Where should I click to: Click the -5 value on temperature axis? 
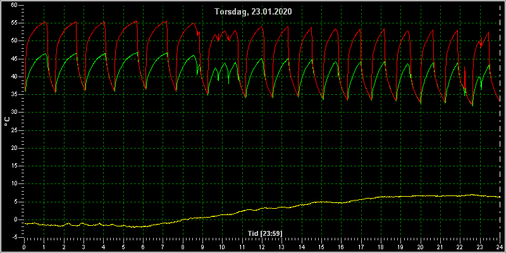coord(14,238)
